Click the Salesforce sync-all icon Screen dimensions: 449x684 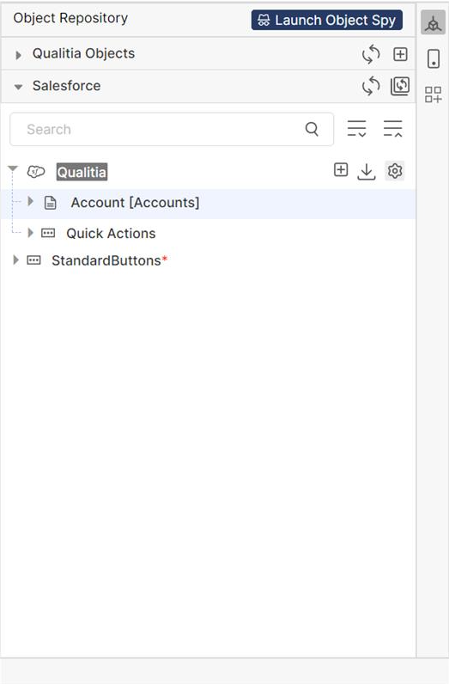click(400, 86)
